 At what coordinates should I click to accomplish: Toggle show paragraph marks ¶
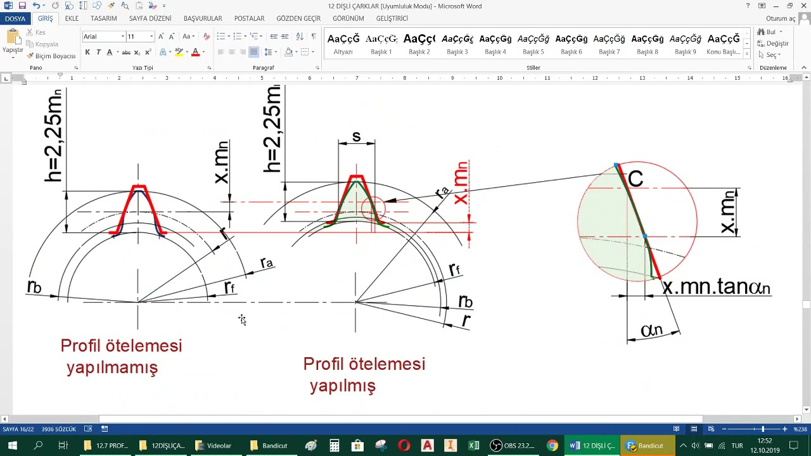(313, 37)
